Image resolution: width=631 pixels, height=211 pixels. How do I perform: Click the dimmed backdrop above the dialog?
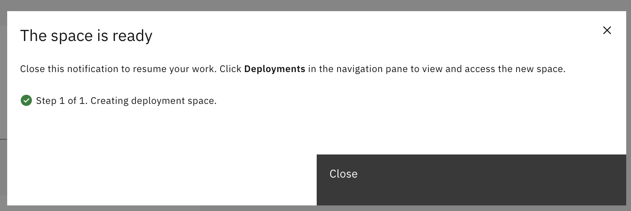pos(315,5)
